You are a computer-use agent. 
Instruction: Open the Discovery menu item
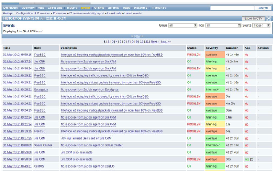(x=141, y=8)
